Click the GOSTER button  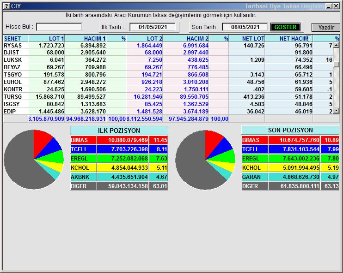[x=285, y=27]
